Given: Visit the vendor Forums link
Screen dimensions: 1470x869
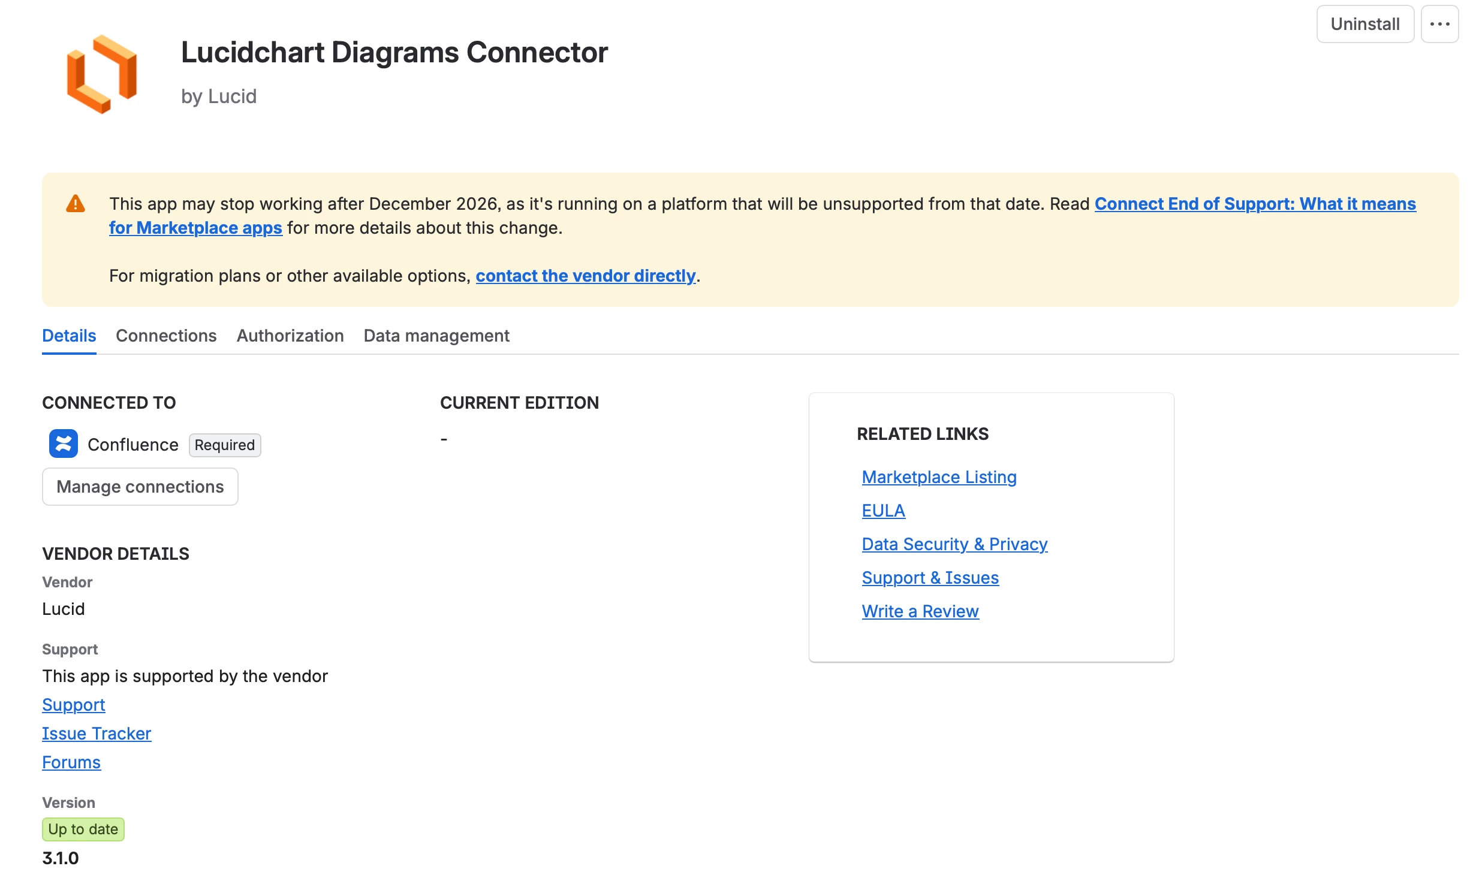Looking at the screenshot, I should 71,762.
